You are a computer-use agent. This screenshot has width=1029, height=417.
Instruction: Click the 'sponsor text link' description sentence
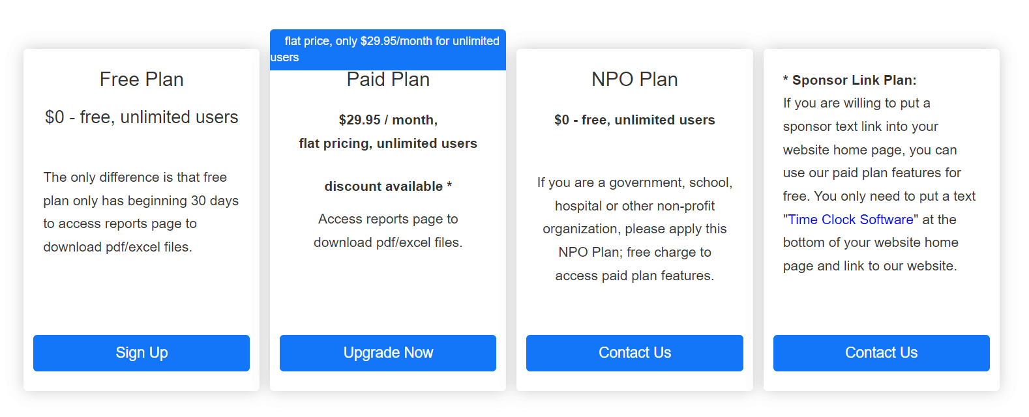[x=860, y=126]
